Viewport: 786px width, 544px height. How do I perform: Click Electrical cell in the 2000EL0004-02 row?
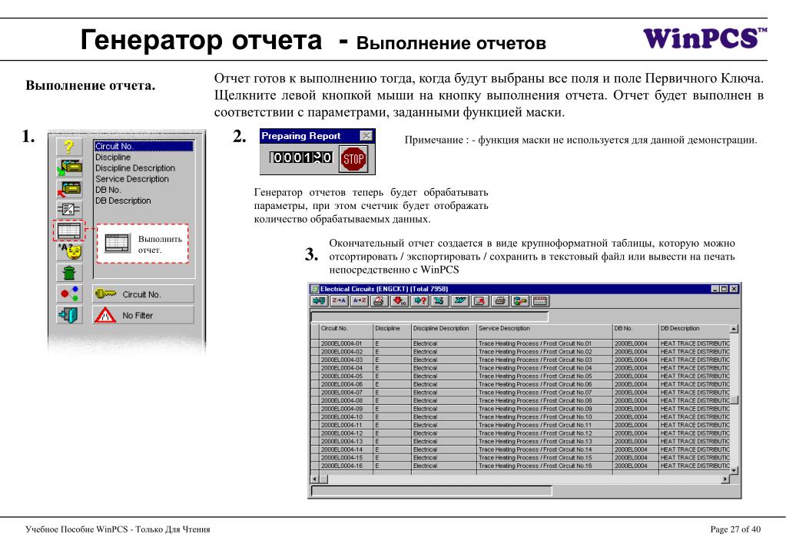point(444,352)
